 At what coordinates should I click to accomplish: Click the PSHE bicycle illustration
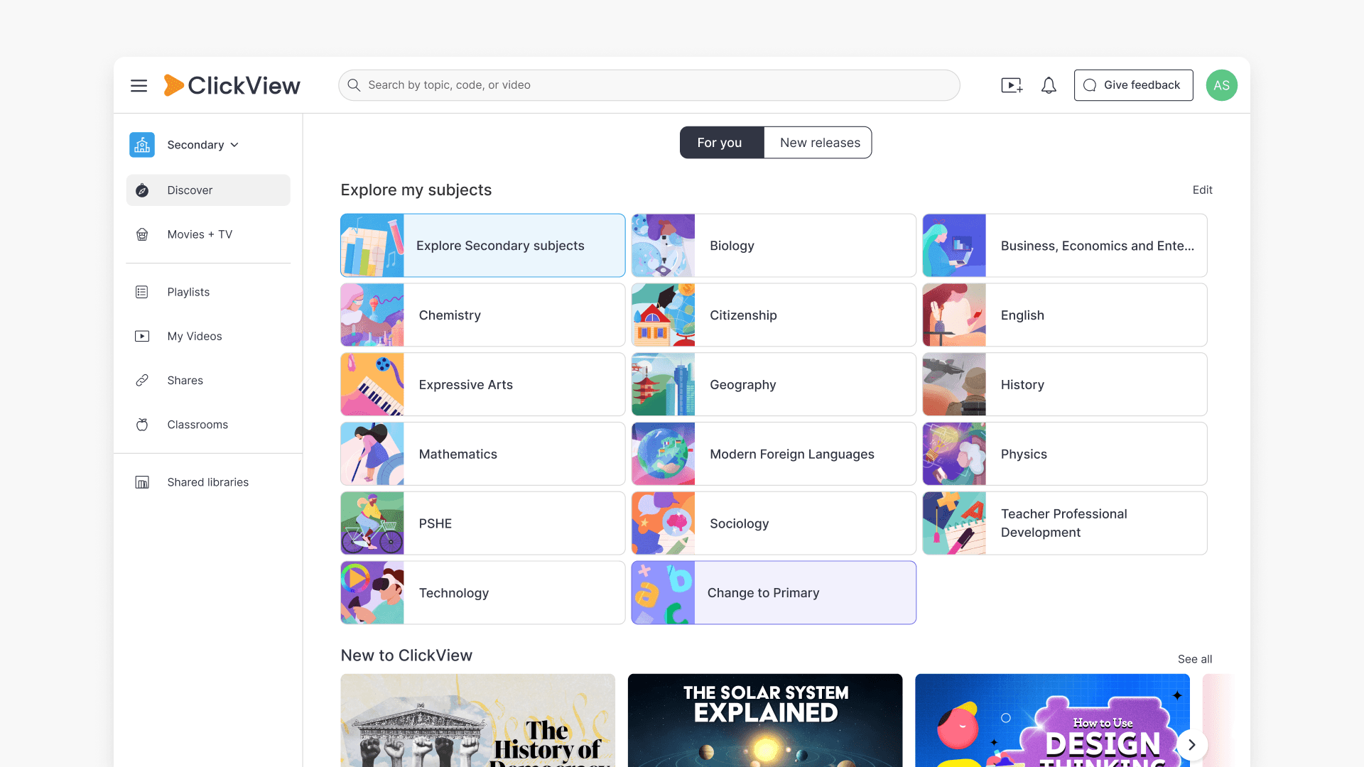pos(372,523)
